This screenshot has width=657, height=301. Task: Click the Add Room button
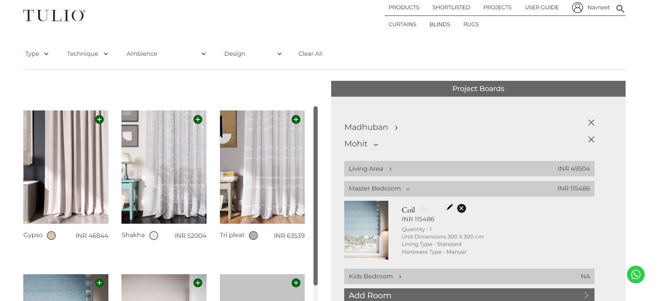tap(469, 295)
